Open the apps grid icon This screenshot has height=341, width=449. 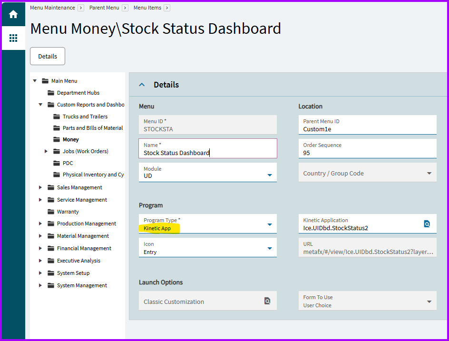click(x=13, y=38)
